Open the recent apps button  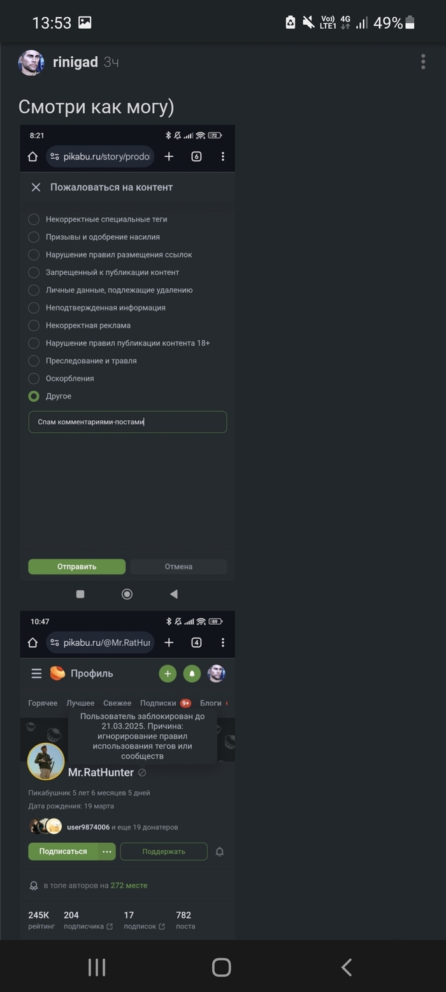point(97,967)
